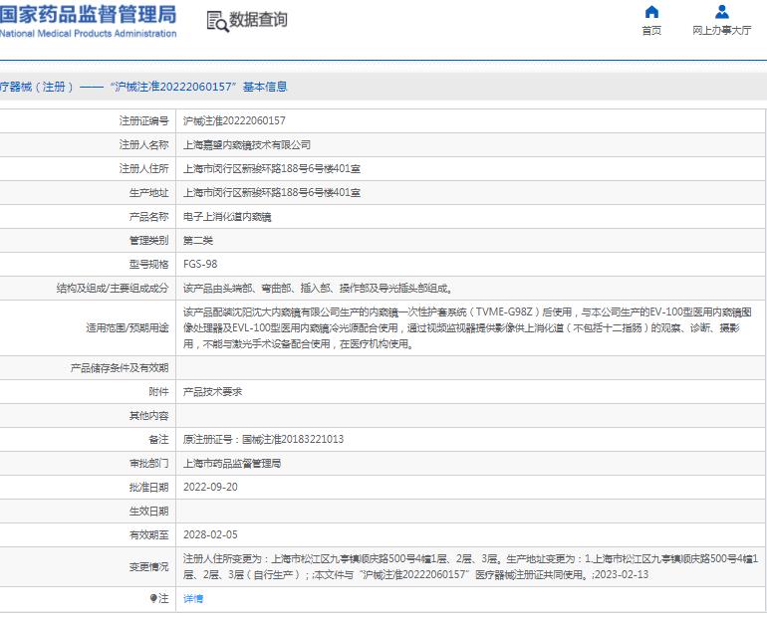This screenshot has width=767, height=621.
Task: Click the 其他内容 field label
Action: tap(148, 416)
